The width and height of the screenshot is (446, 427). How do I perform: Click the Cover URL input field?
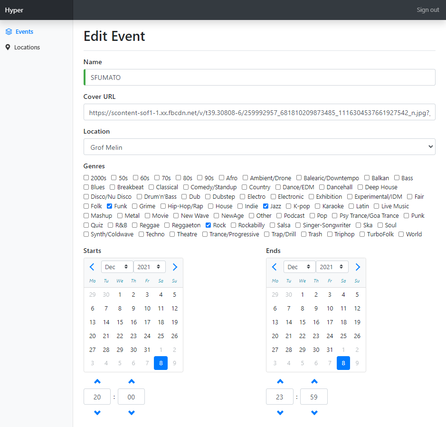click(259, 113)
